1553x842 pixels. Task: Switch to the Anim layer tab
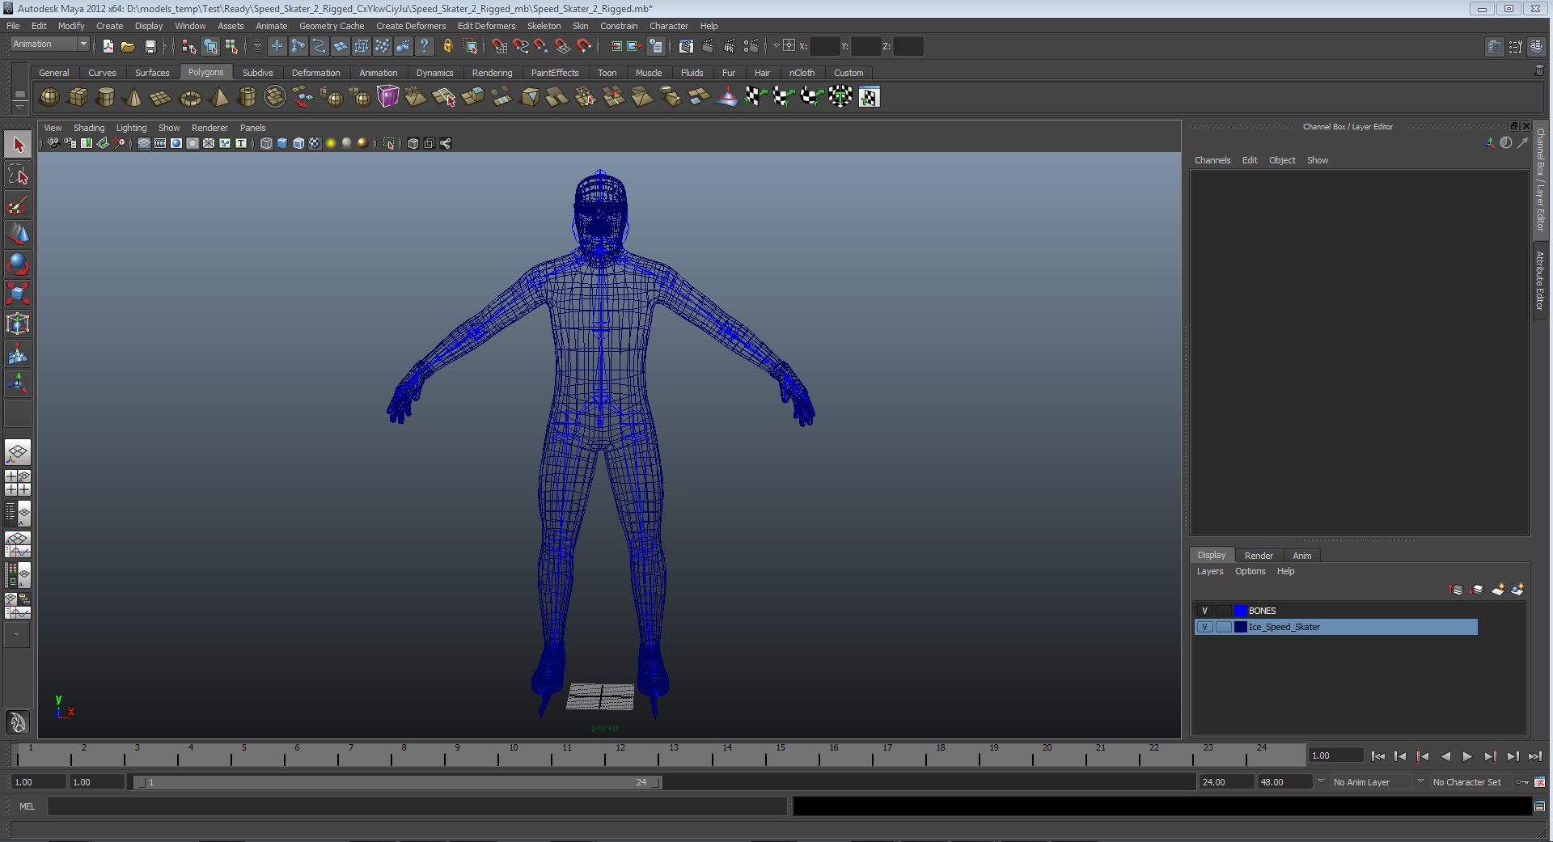[x=1301, y=556]
